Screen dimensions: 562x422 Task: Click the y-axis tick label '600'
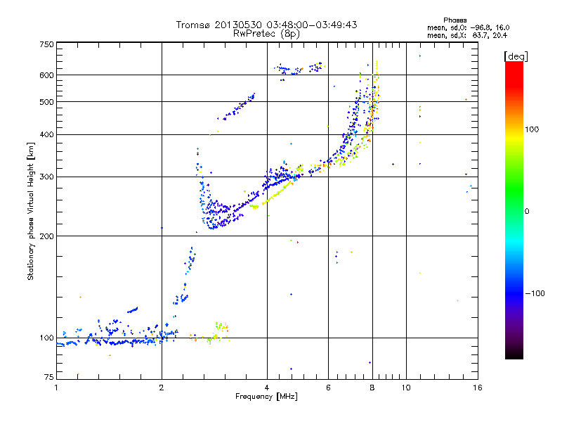coord(46,75)
